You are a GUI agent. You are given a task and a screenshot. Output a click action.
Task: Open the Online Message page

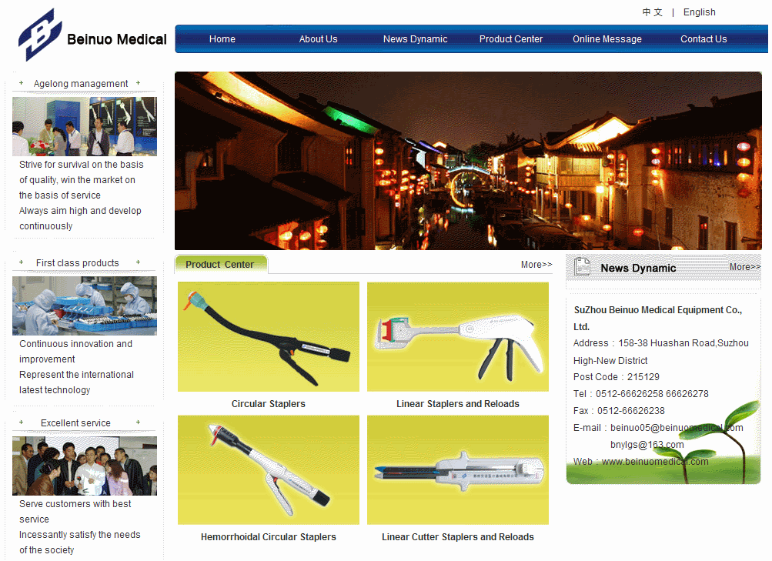click(607, 39)
